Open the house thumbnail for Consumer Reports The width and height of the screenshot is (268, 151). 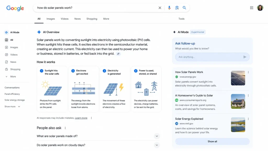[238, 101]
